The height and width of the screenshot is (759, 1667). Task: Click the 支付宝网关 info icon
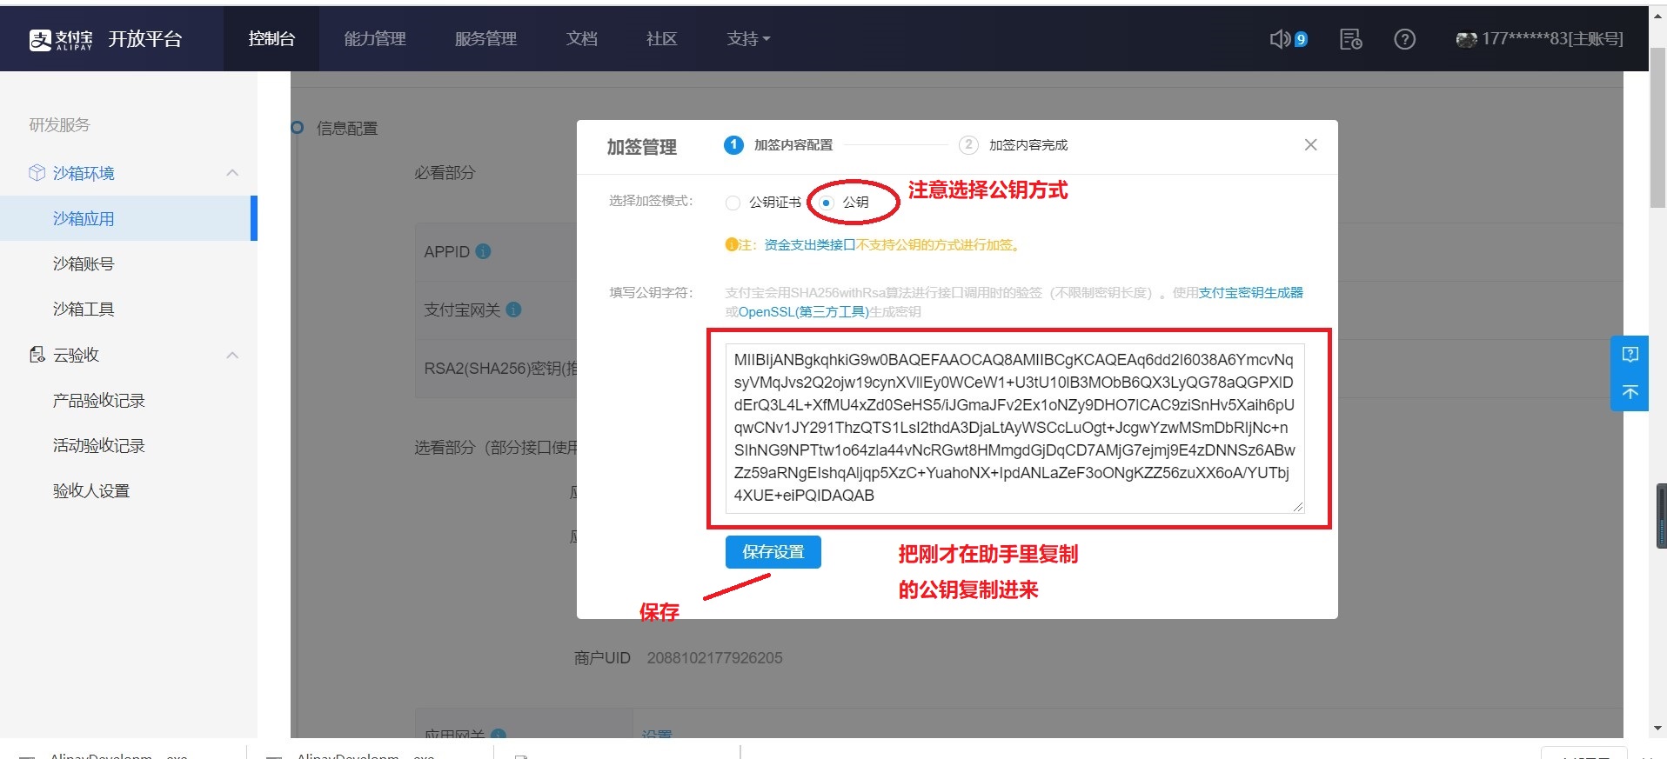pos(513,310)
